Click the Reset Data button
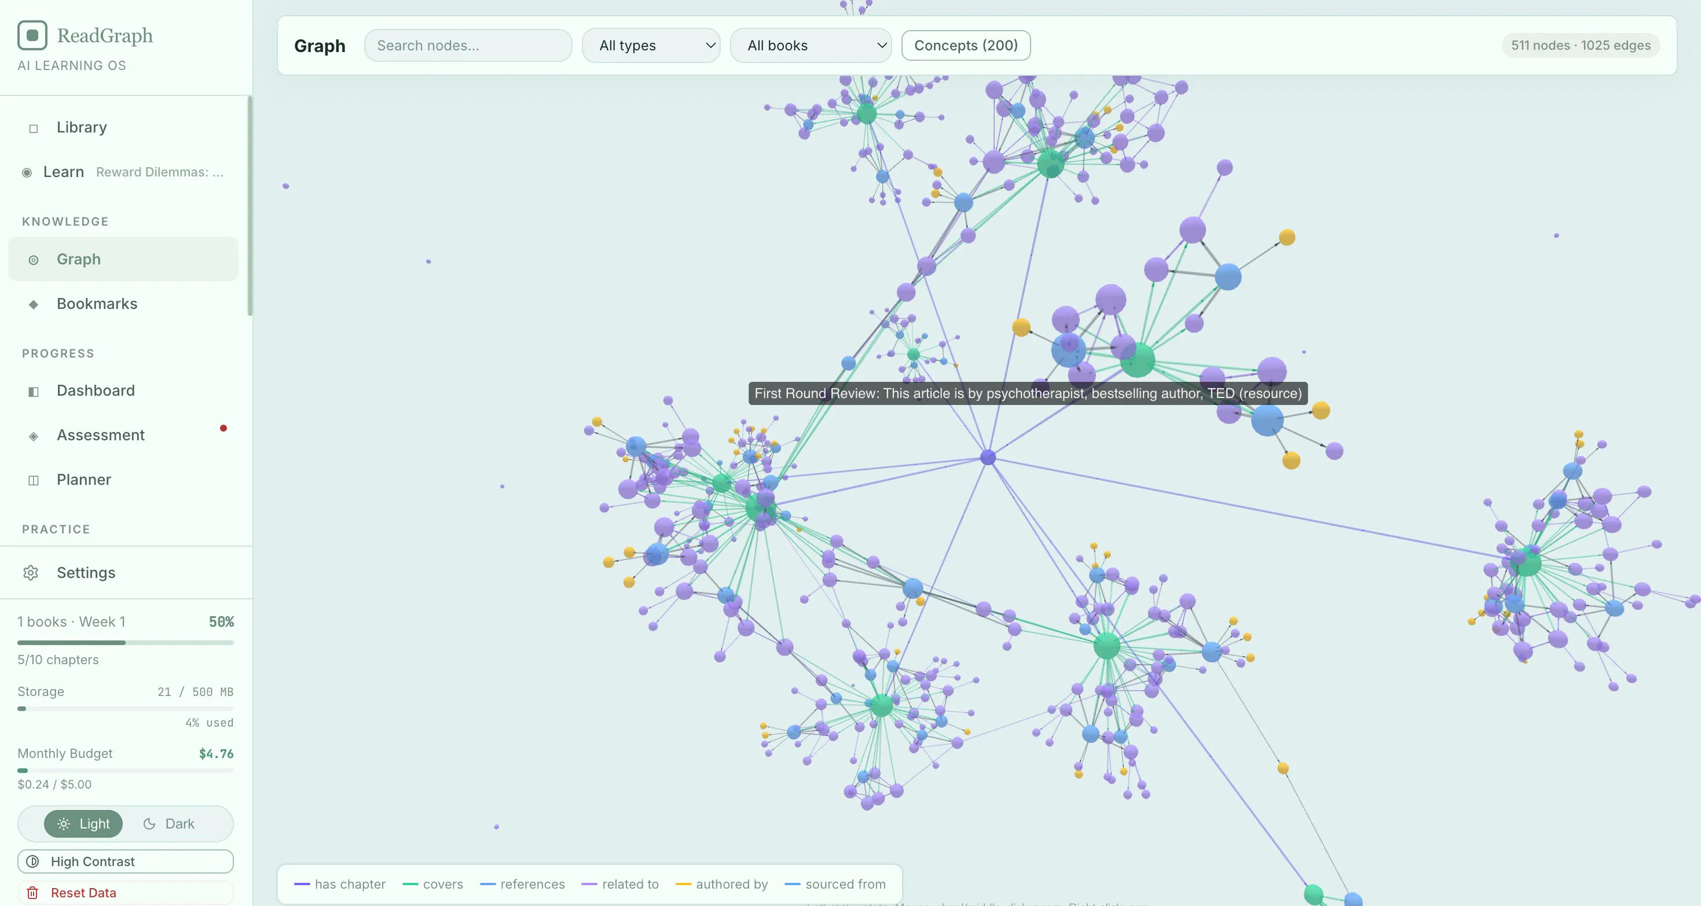Viewport: 1701px width, 906px height. click(126, 892)
